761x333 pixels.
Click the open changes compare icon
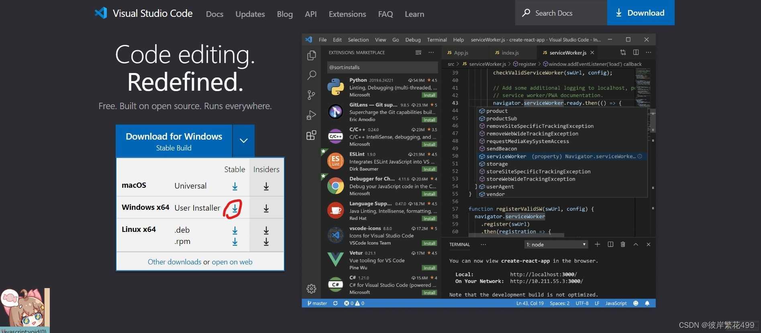pos(623,52)
